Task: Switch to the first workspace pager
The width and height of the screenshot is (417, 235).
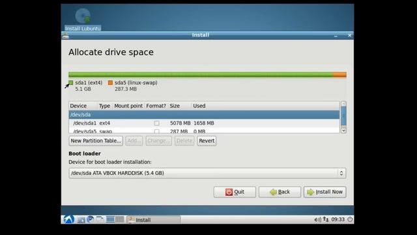Action: coord(110,219)
